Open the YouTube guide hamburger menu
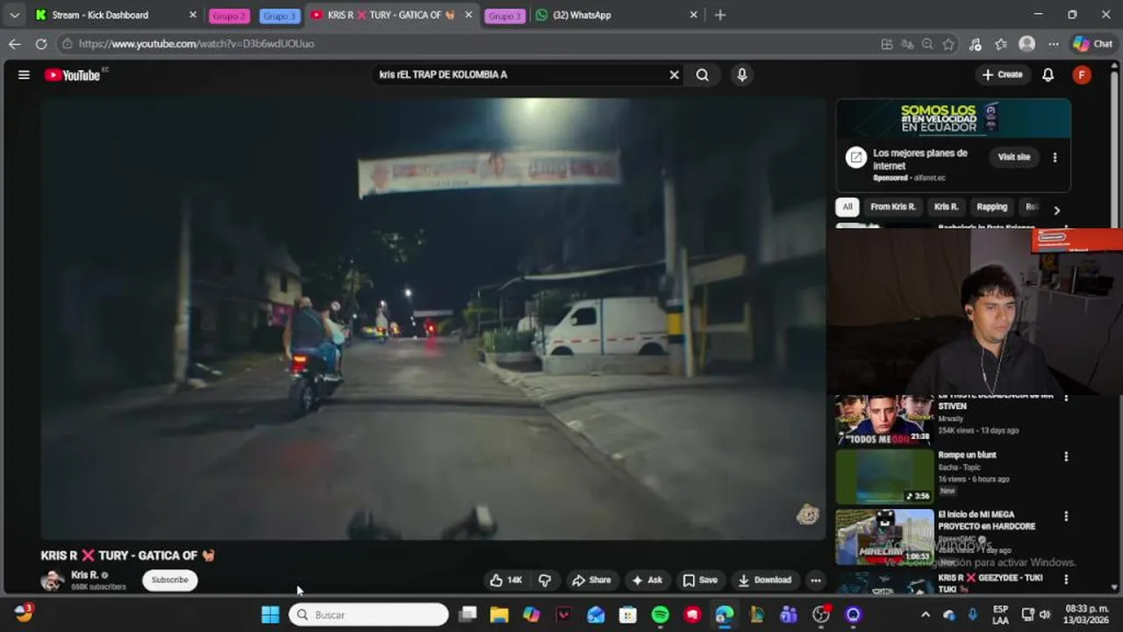 [x=24, y=75]
